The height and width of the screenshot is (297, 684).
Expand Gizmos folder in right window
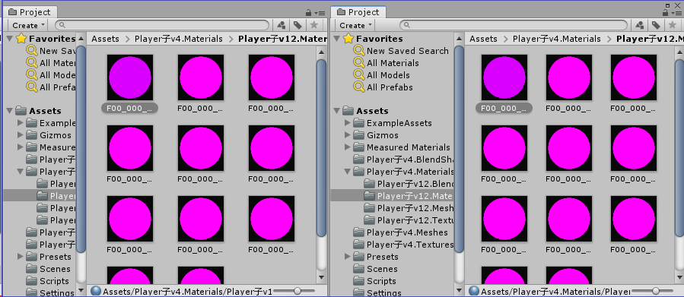coord(348,135)
